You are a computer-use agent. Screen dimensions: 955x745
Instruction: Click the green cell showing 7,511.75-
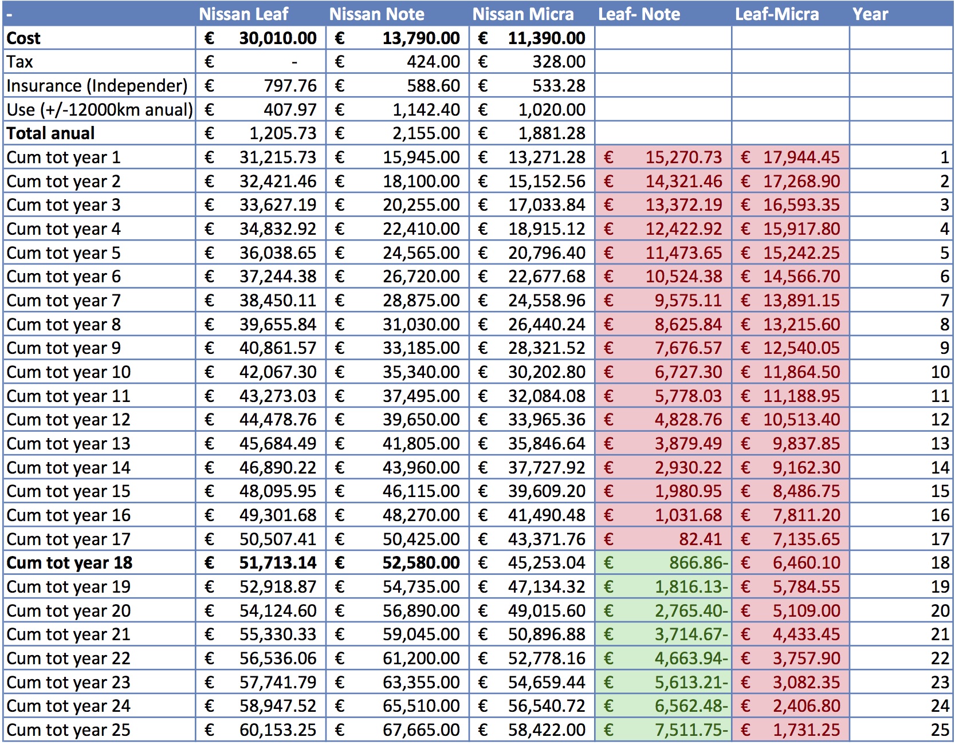(x=691, y=730)
